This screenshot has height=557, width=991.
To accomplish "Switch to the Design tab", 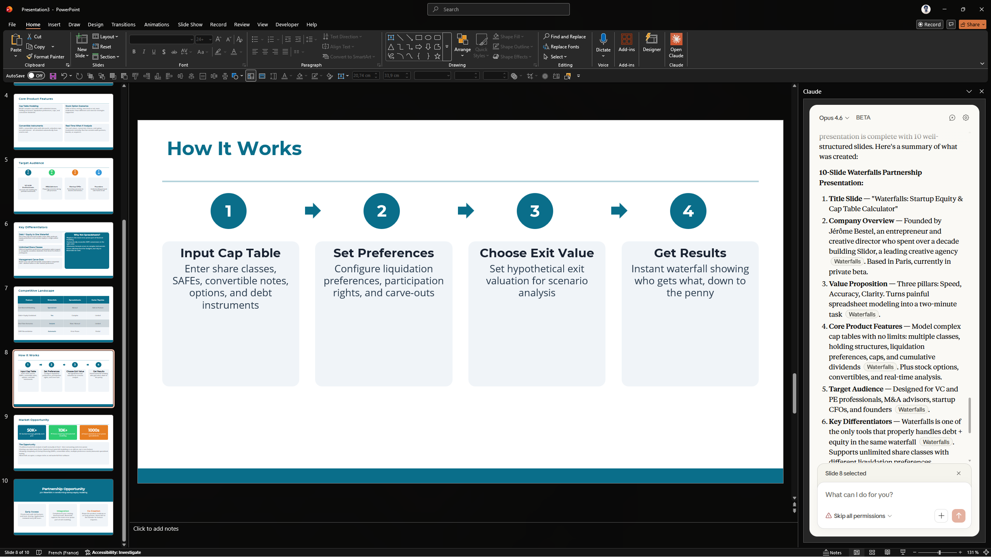I will [95, 24].
